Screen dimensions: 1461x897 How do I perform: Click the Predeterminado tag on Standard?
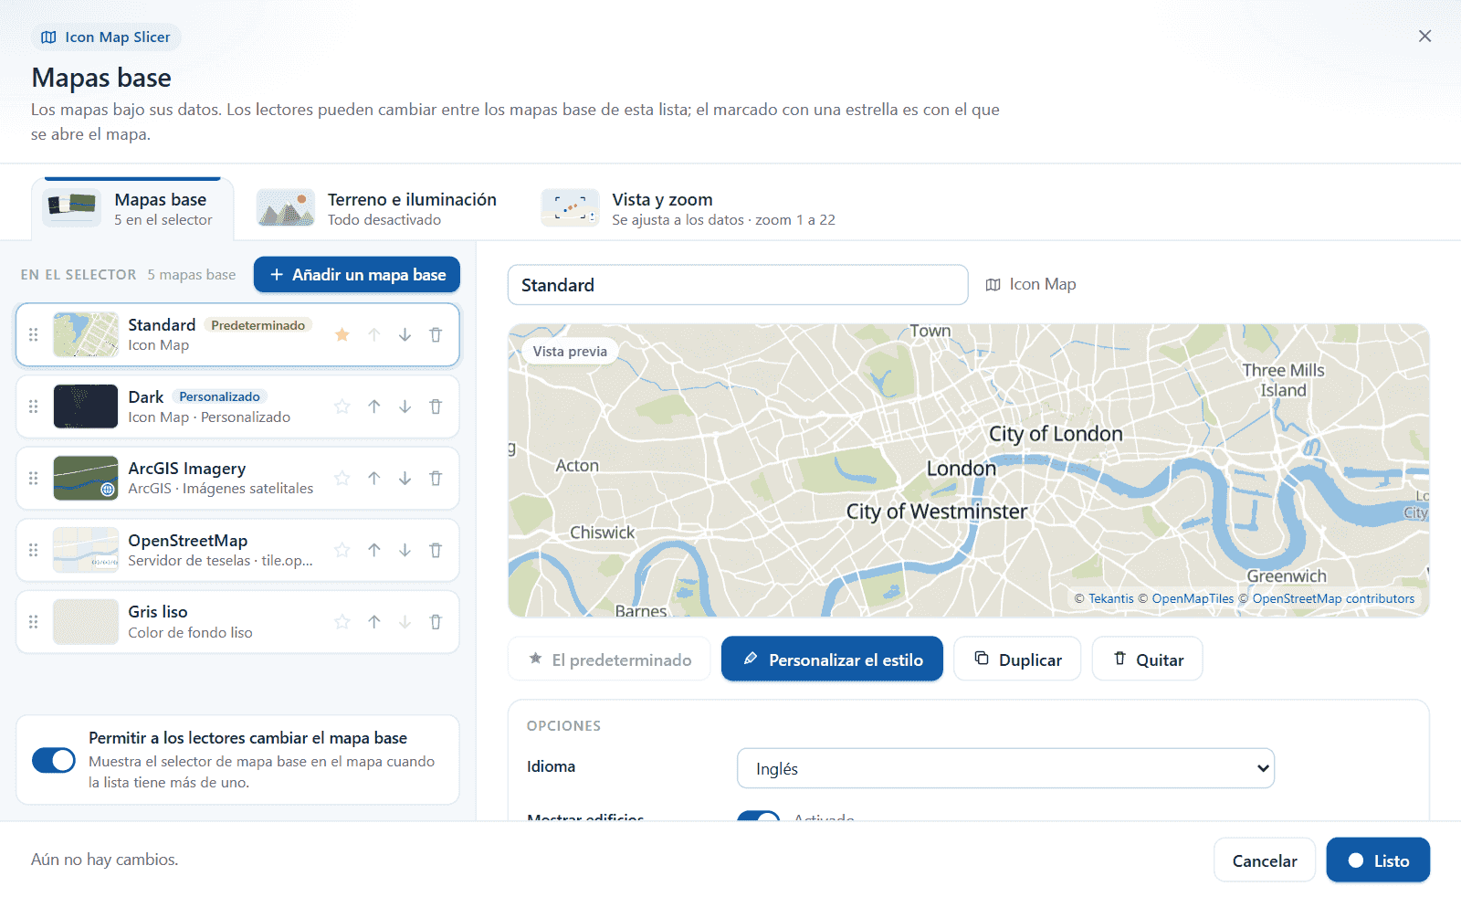[258, 325]
